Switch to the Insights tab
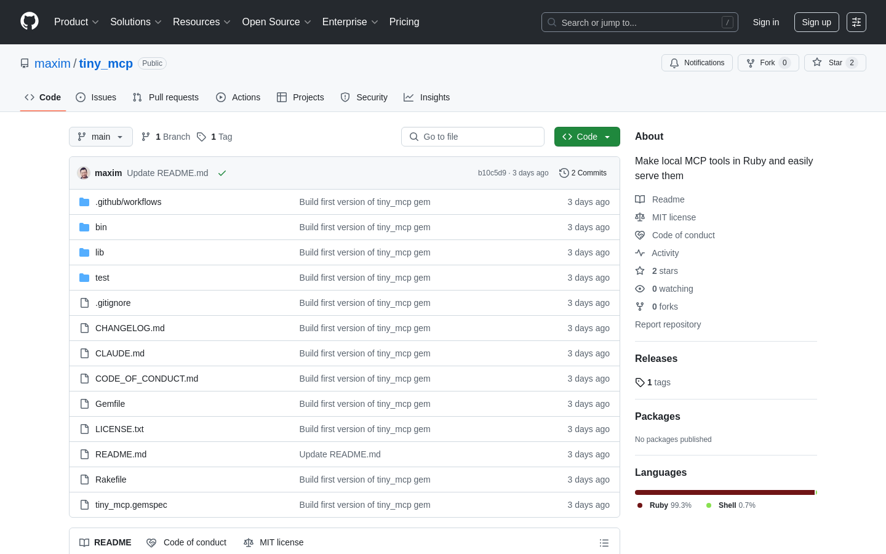 (x=426, y=97)
